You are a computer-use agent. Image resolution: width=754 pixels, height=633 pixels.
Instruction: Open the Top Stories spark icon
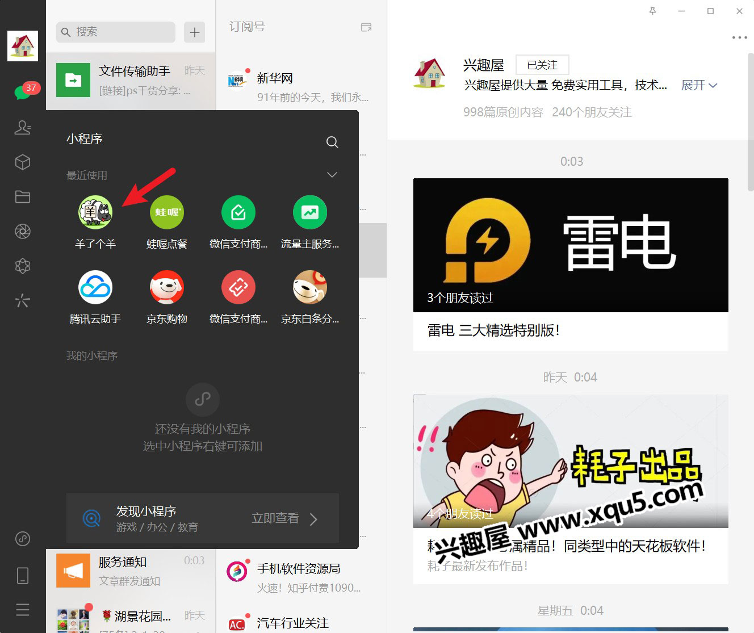(23, 300)
